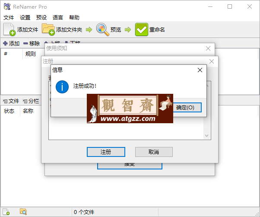
Task: Click the minus icon beside 移除
Action: click(25, 44)
